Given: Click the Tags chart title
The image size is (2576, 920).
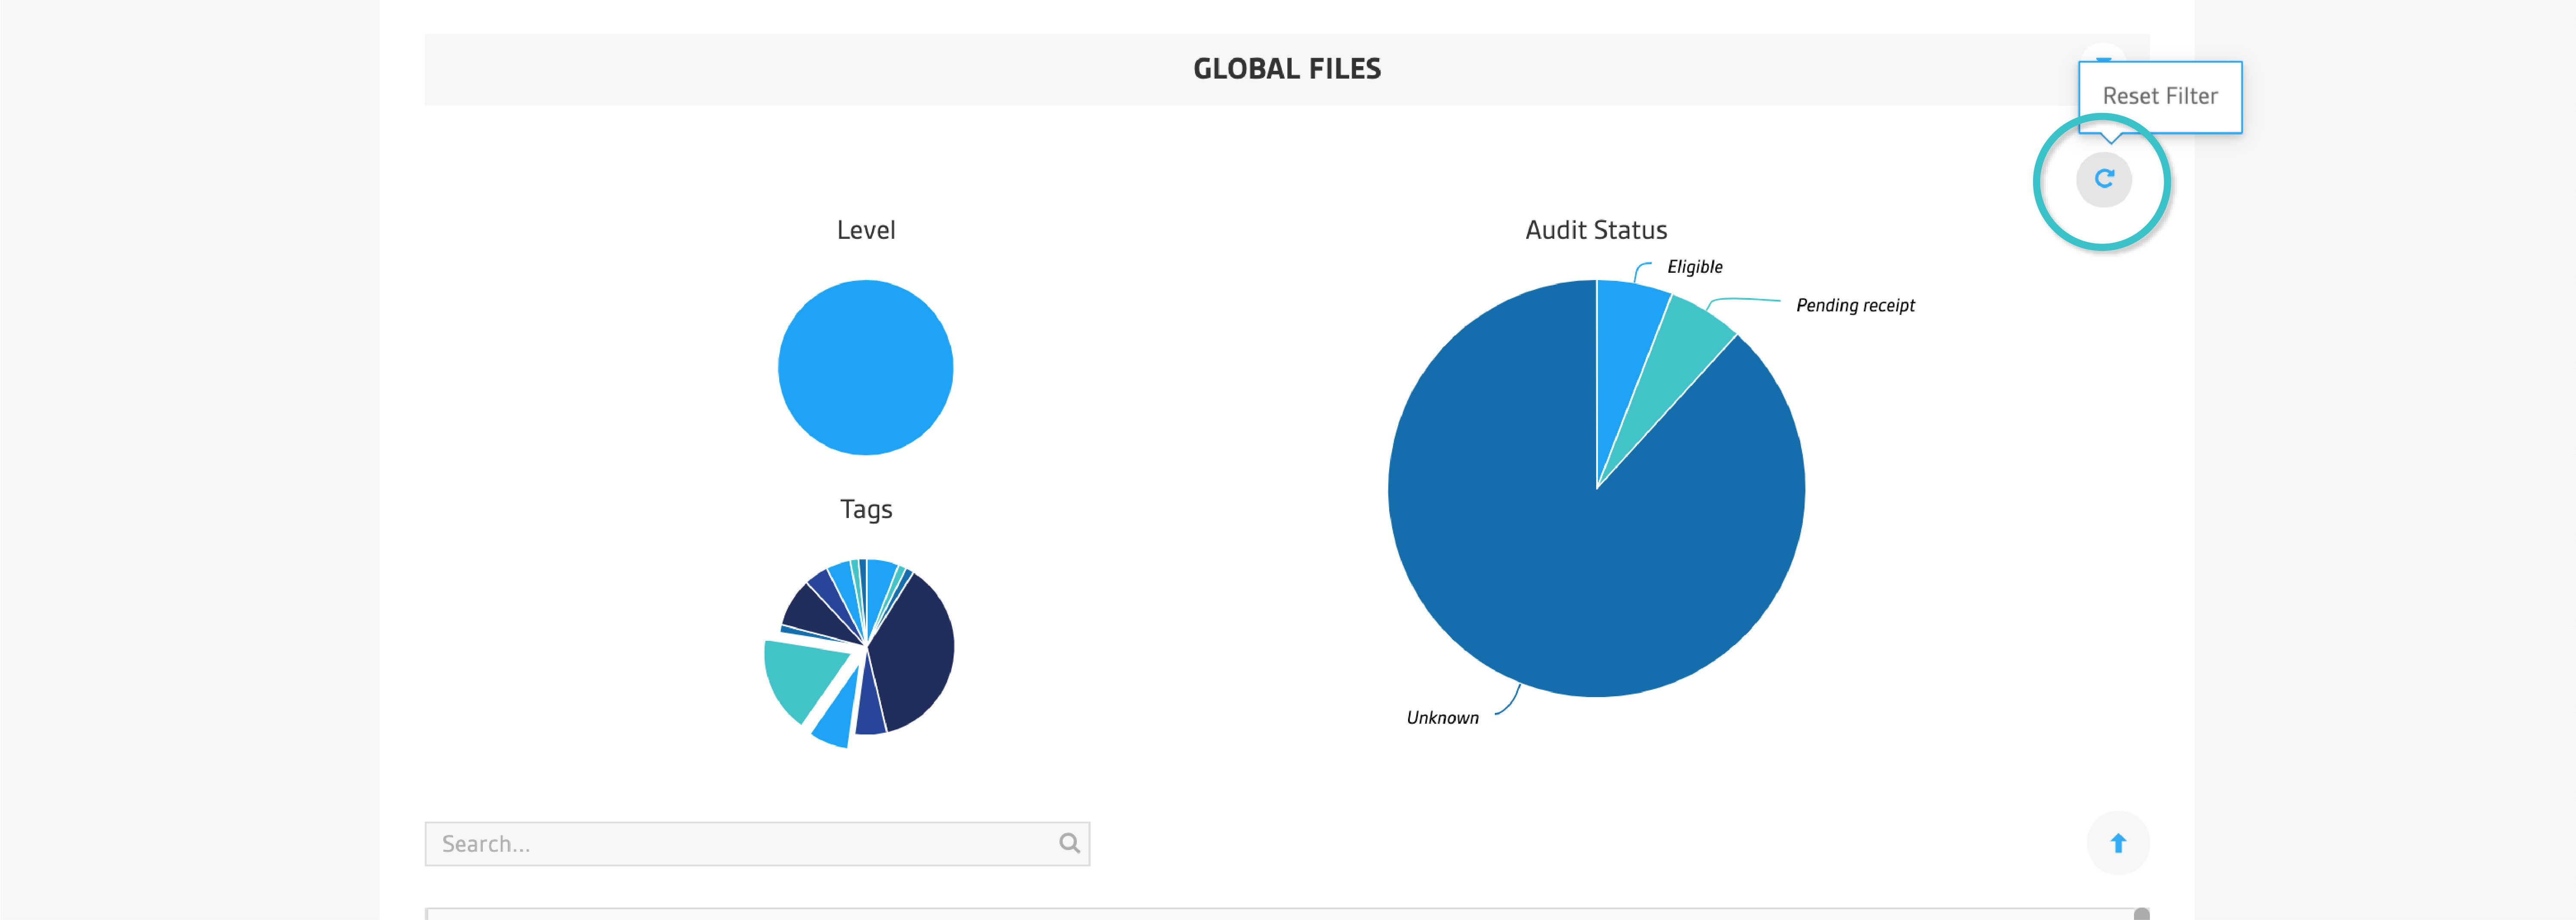Looking at the screenshot, I should coord(866,509).
